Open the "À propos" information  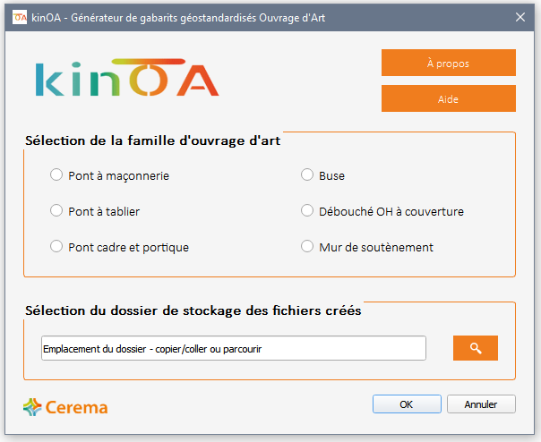(448, 64)
